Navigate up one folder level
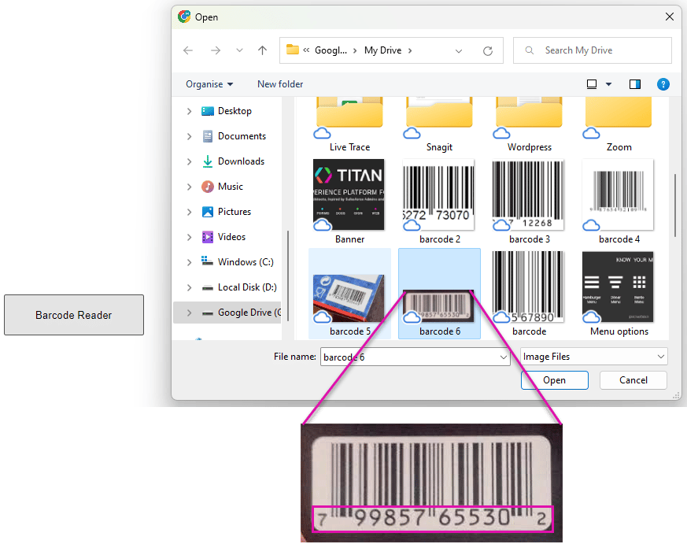Image resolution: width=687 pixels, height=544 pixels. (262, 50)
